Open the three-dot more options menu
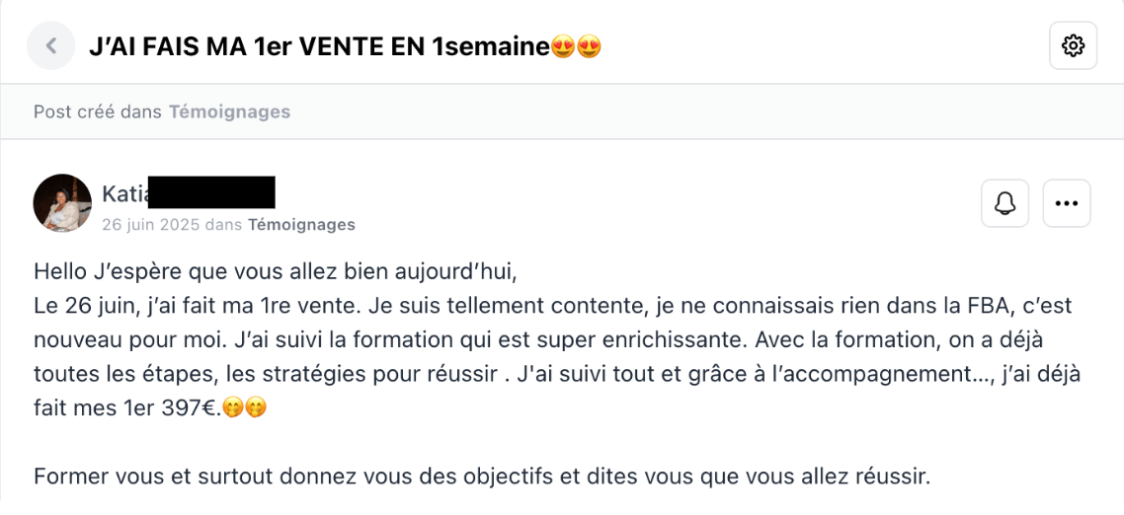 (x=1067, y=203)
